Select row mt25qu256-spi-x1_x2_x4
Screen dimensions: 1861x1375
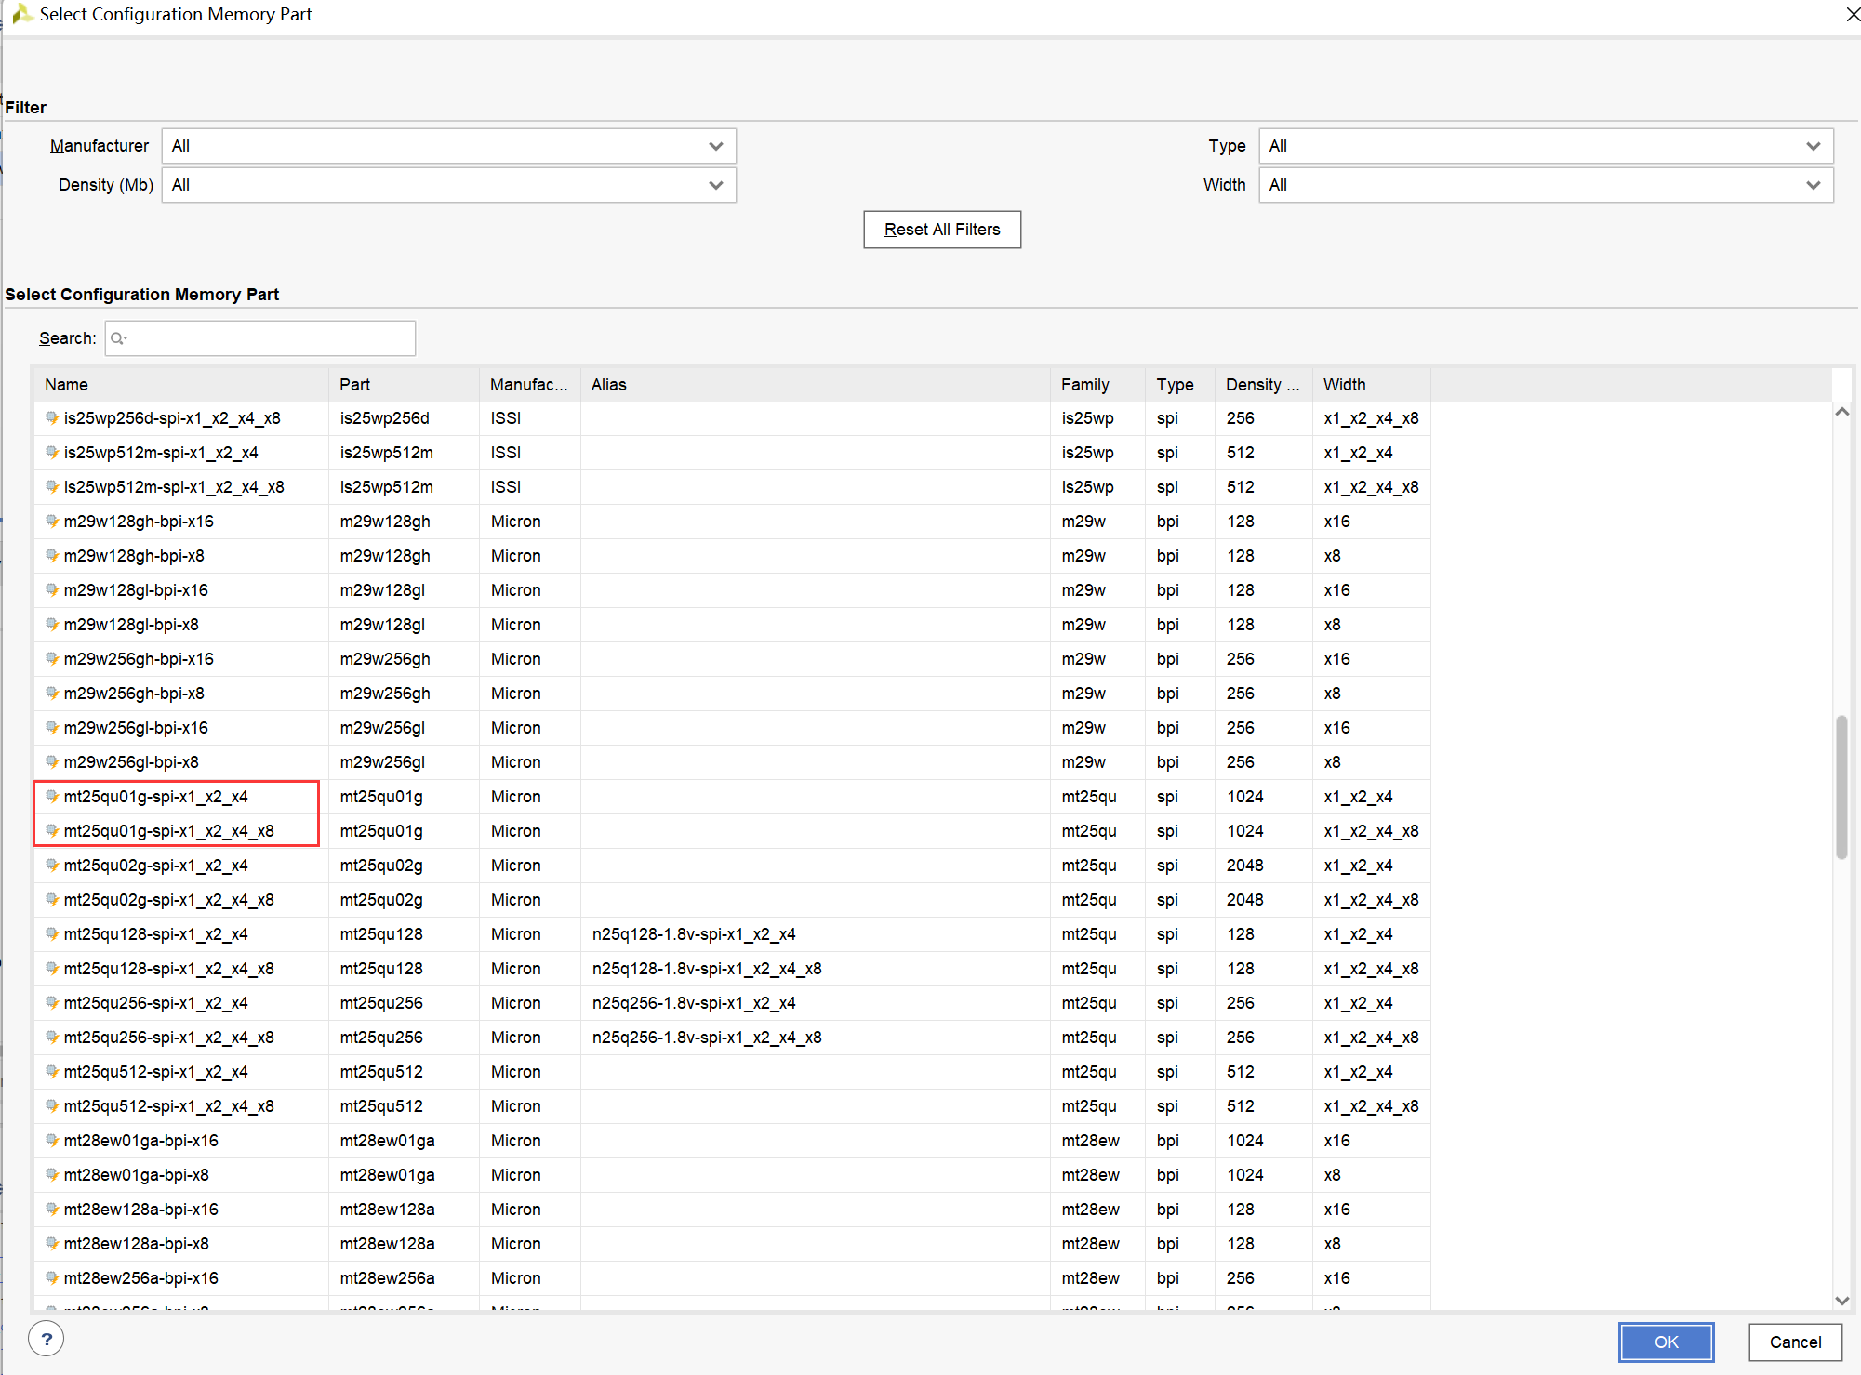pyautogui.click(x=732, y=1002)
